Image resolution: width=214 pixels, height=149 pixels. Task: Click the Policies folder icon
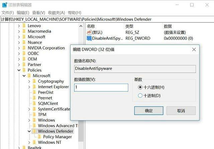24,70
